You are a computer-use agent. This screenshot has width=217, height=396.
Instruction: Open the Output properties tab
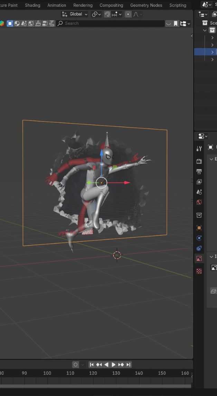(199, 171)
